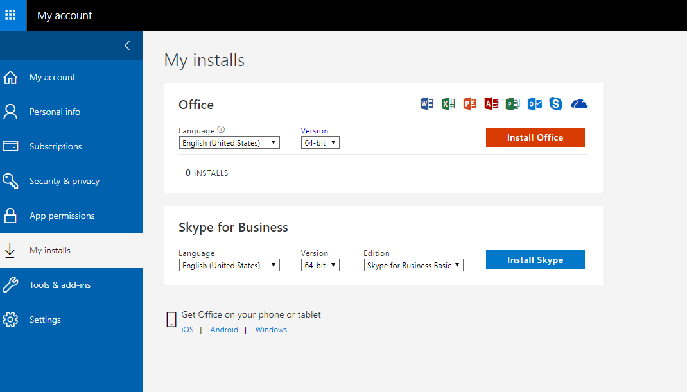This screenshot has height=392, width=687.
Task: Click the key icon beside Security & privacy
Action: tap(10, 181)
